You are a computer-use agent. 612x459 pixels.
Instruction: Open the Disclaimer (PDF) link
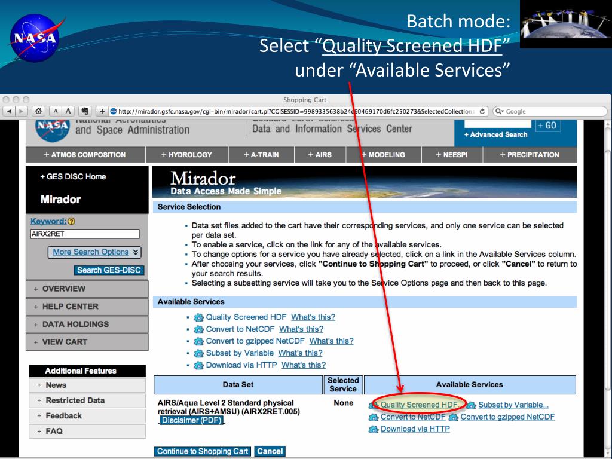[x=192, y=420]
